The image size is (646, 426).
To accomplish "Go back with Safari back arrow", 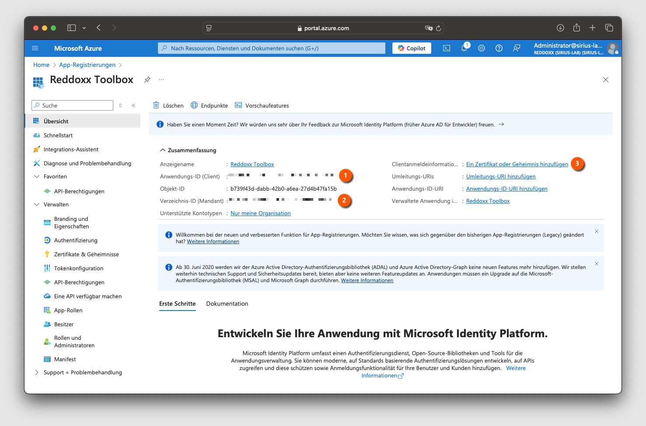I will coord(99,28).
